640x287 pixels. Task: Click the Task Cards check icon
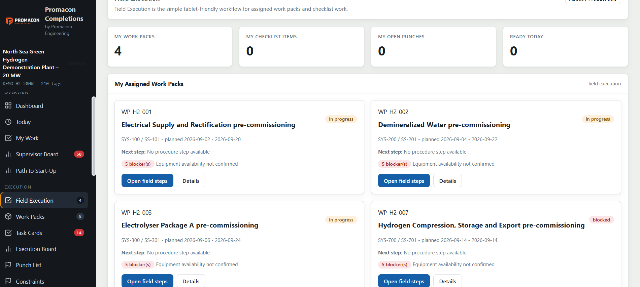pos(8,233)
